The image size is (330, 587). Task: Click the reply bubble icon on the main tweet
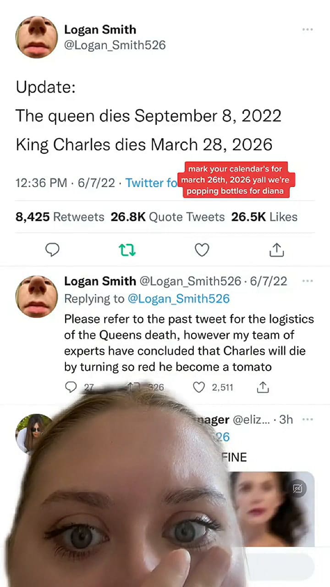pyautogui.click(x=52, y=249)
